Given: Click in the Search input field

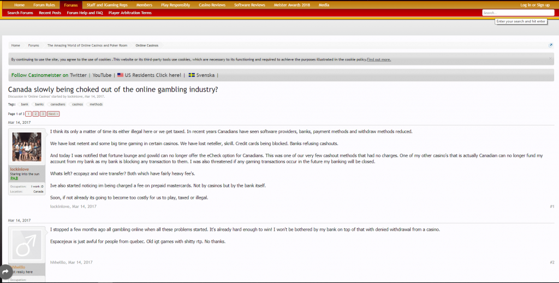Looking at the screenshot, I should click(518, 13).
